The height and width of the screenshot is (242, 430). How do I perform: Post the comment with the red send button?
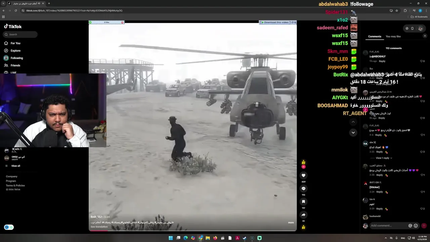424,226
